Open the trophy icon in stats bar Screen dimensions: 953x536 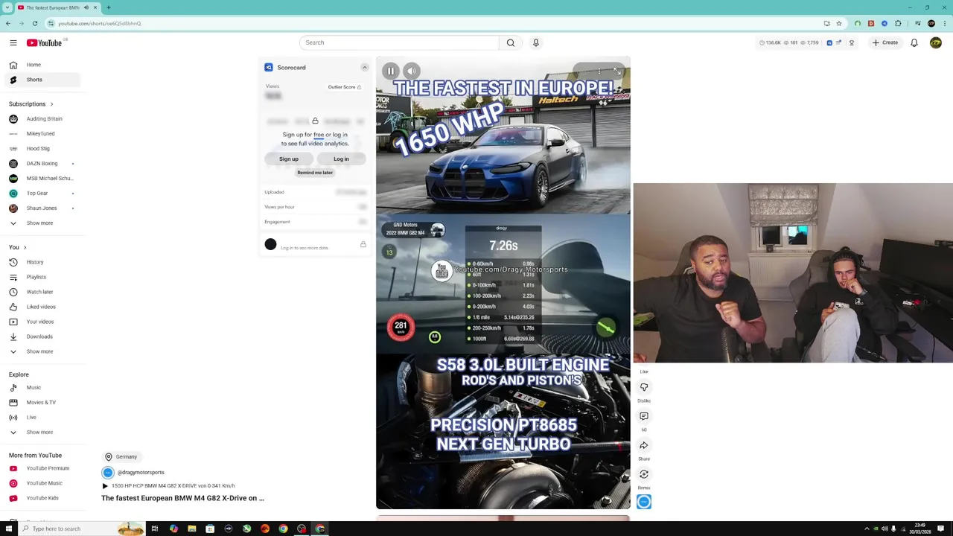coord(852,42)
